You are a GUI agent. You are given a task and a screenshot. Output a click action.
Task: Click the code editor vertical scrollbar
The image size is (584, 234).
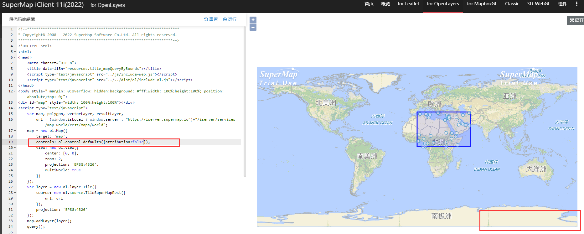tap(245, 102)
